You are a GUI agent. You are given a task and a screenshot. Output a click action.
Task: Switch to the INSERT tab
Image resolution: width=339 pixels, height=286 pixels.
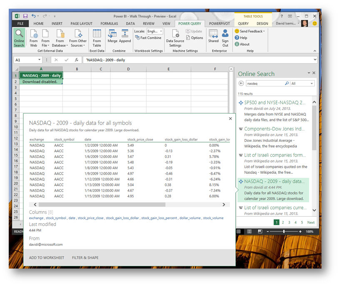[57, 24]
